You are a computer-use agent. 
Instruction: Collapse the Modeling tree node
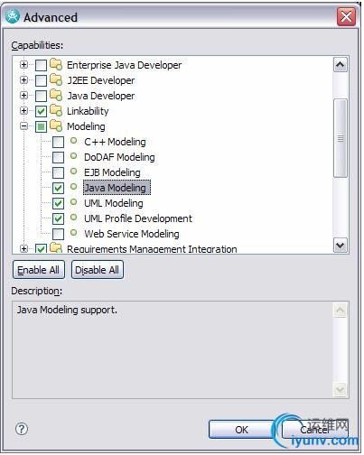click(23, 125)
